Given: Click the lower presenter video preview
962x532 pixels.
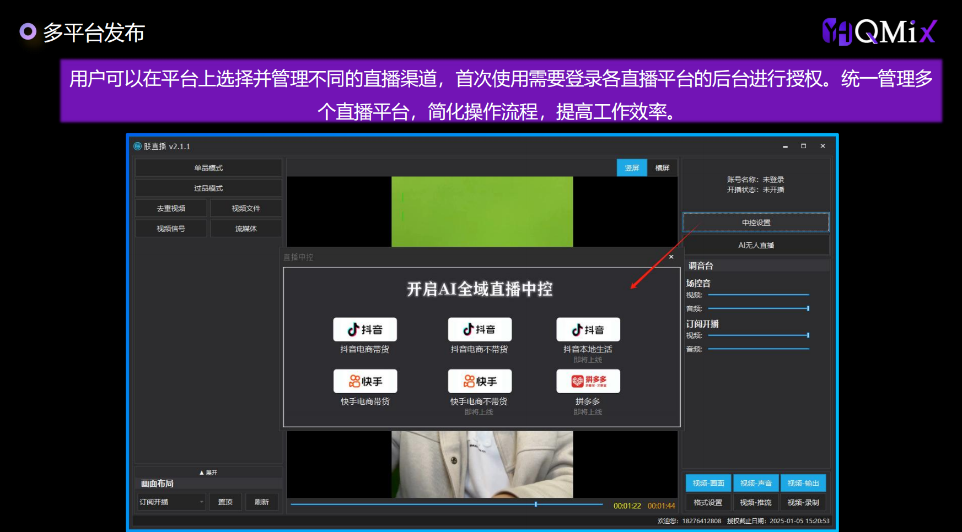Looking at the screenshot, I should click(x=482, y=464).
